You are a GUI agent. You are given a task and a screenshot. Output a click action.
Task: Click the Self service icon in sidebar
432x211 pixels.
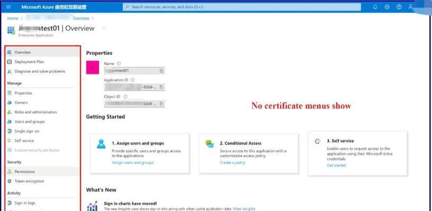[10, 140]
